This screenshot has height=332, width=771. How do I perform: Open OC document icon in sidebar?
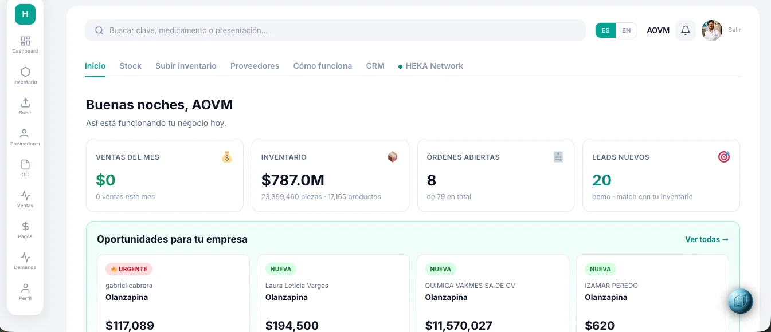(x=25, y=168)
